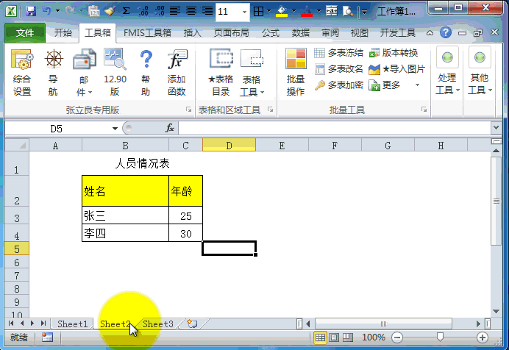Click the 多表冻结 button
The height and width of the screenshot is (350, 509).
(x=339, y=53)
